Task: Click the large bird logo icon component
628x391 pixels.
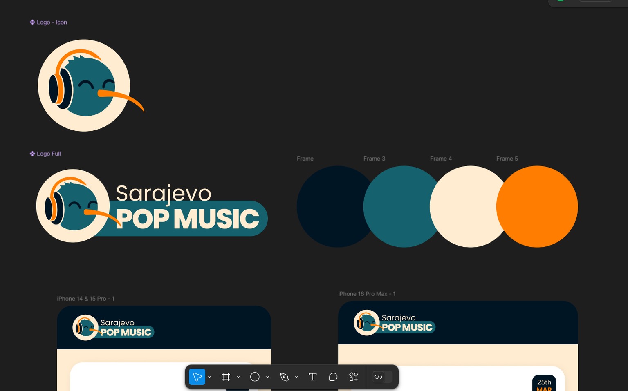Action: coord(91,85)
